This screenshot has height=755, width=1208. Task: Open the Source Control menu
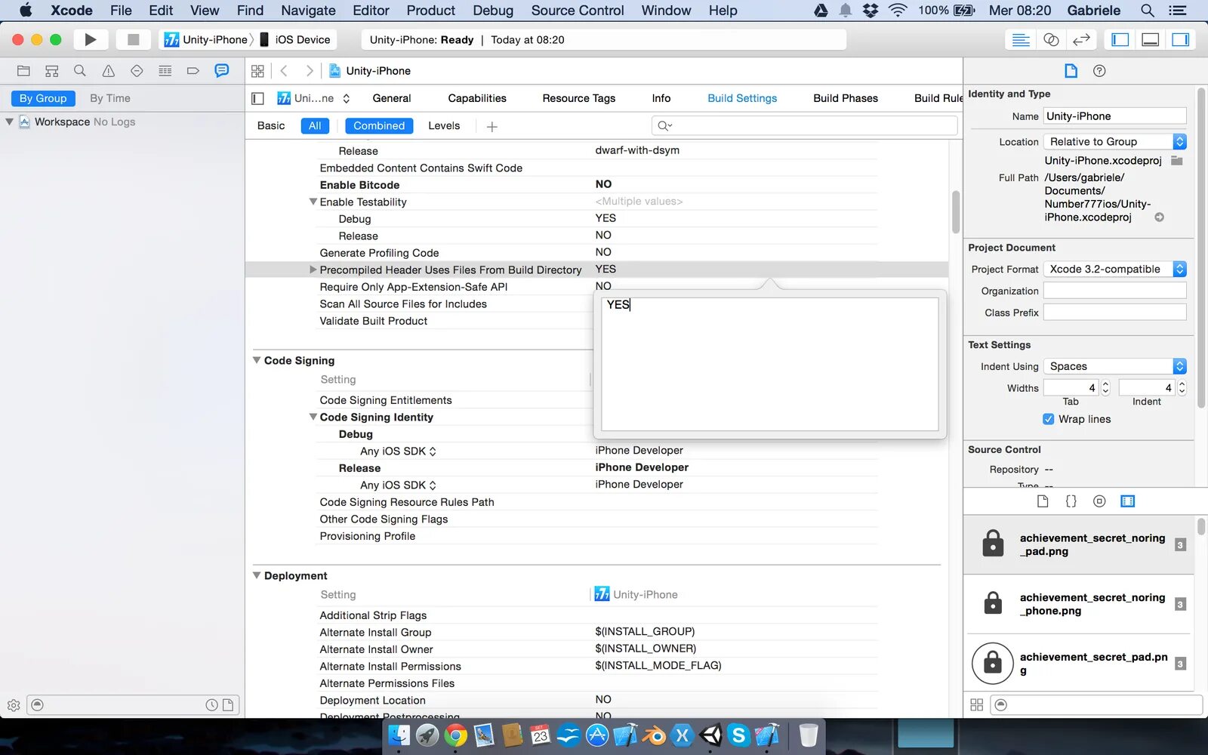click(x=578, y=11)
